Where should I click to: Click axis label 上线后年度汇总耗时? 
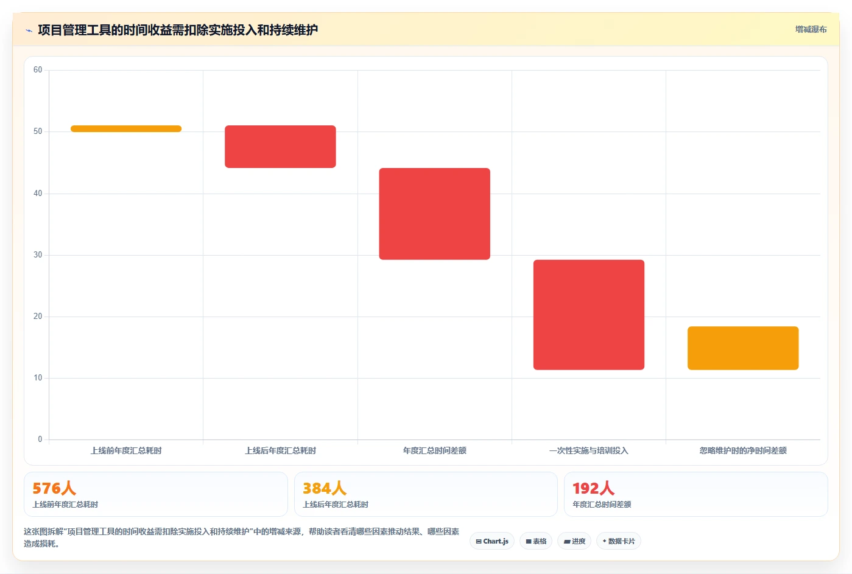point(280,450)
